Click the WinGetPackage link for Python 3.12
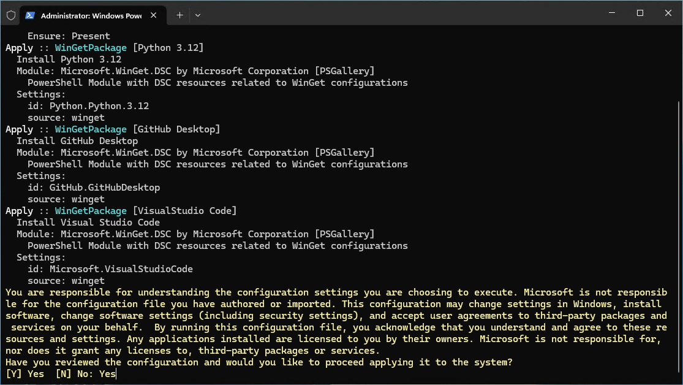 coord(91,47)
